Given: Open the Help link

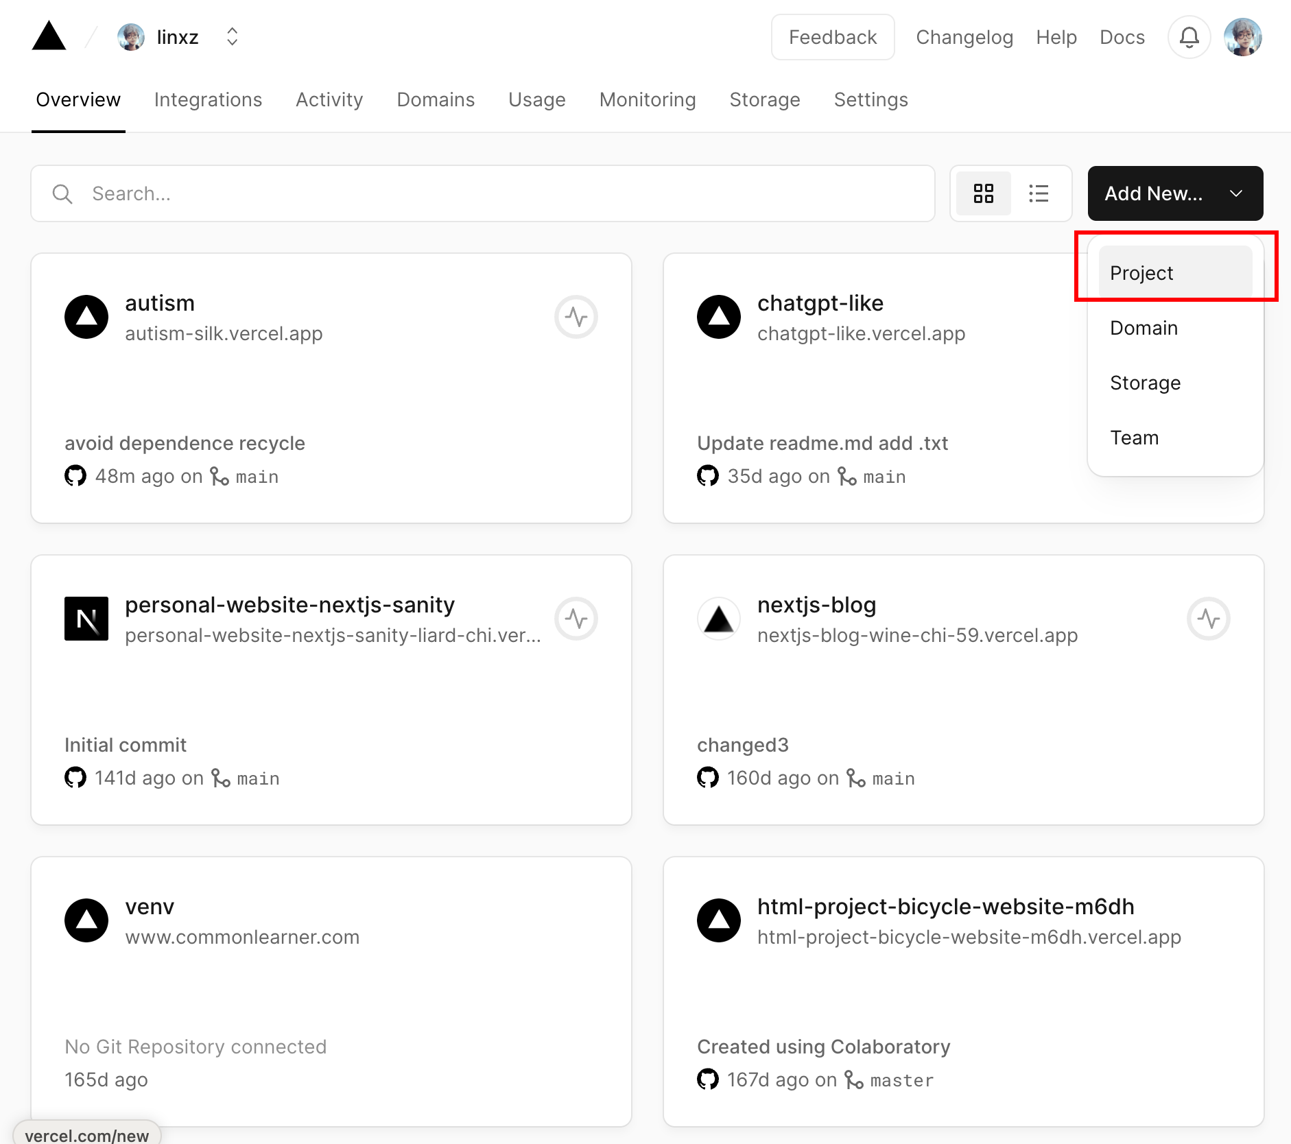Looking at the screenshot, I should pos(1056,37).
